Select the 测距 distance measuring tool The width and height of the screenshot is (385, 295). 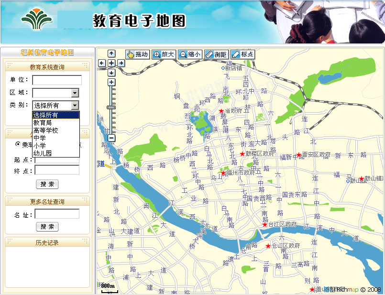coord(216,54)
